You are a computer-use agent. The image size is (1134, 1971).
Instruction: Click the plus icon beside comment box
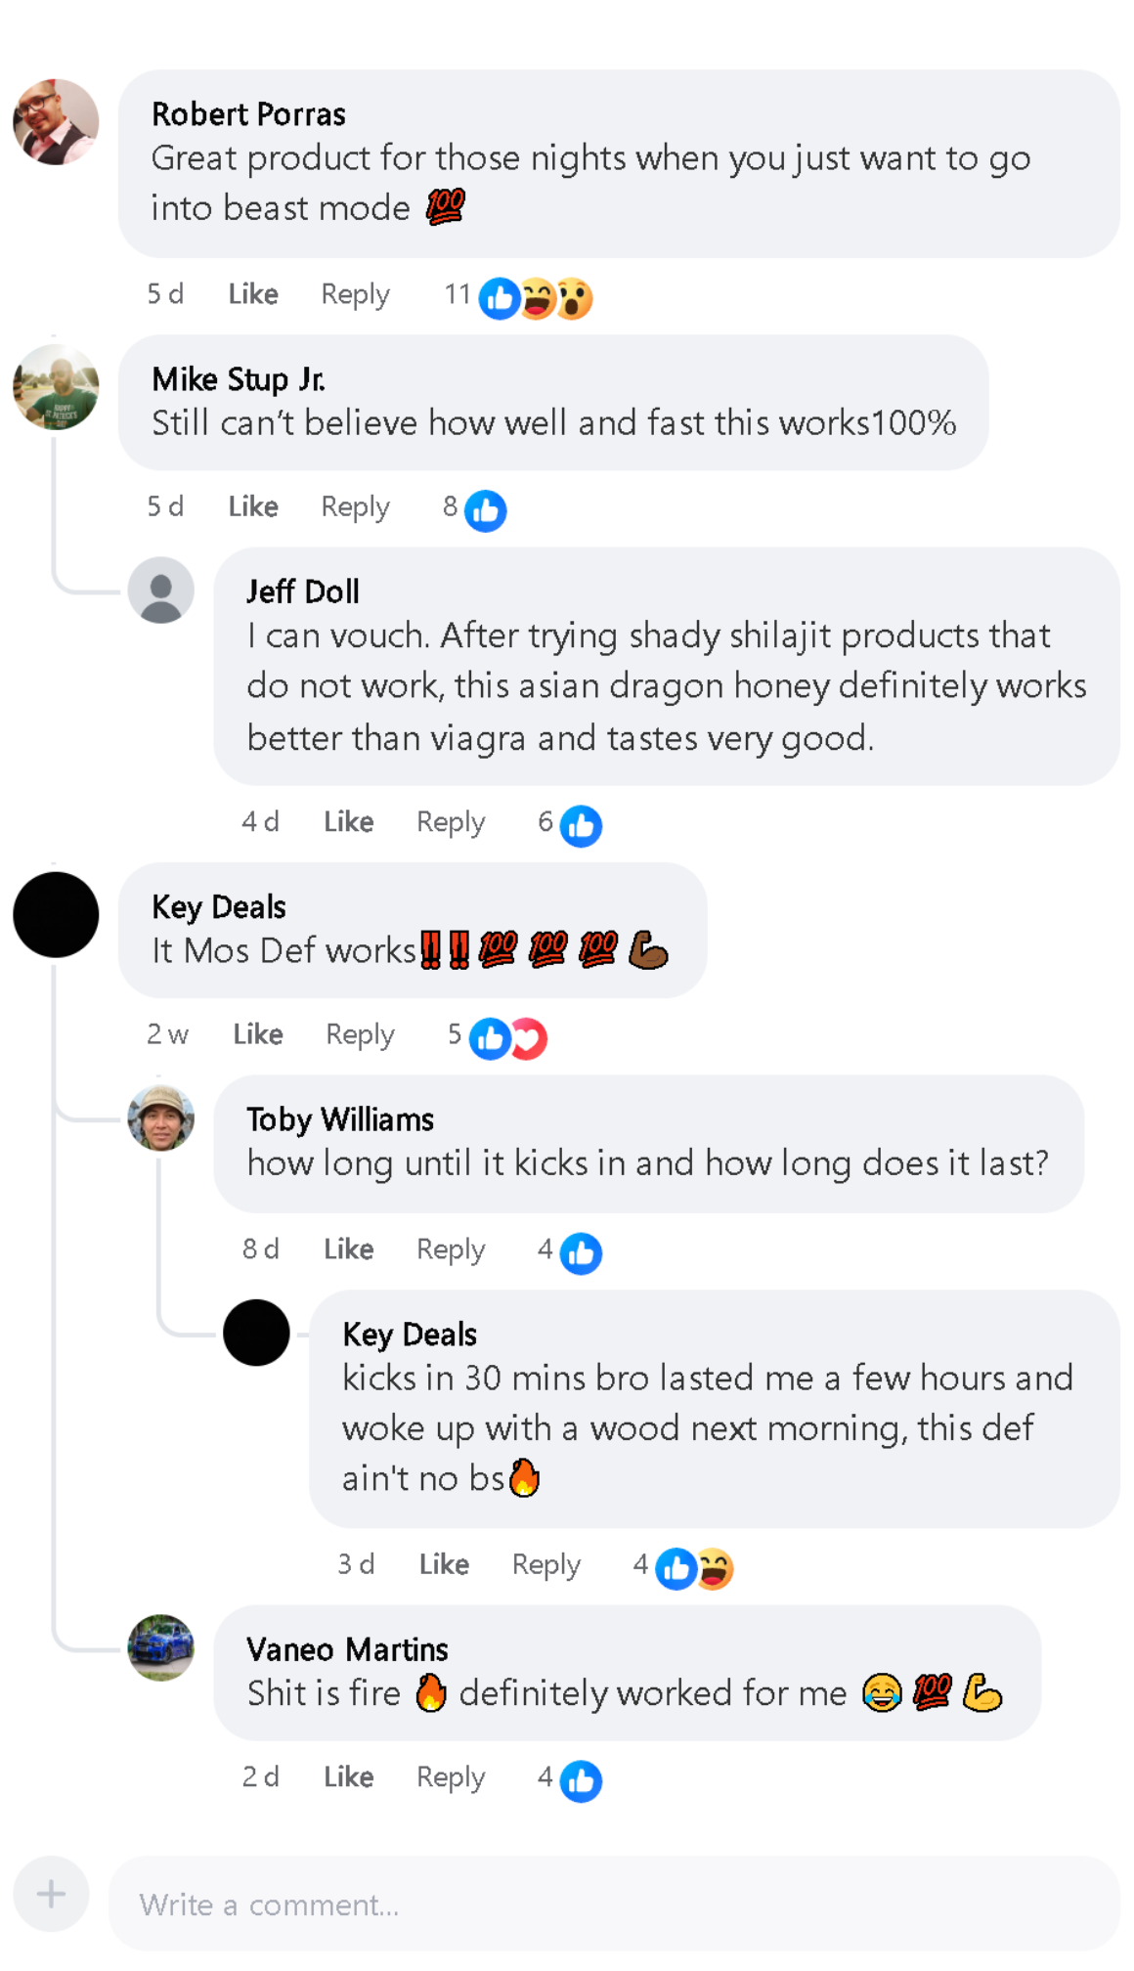coord(51,1894)
